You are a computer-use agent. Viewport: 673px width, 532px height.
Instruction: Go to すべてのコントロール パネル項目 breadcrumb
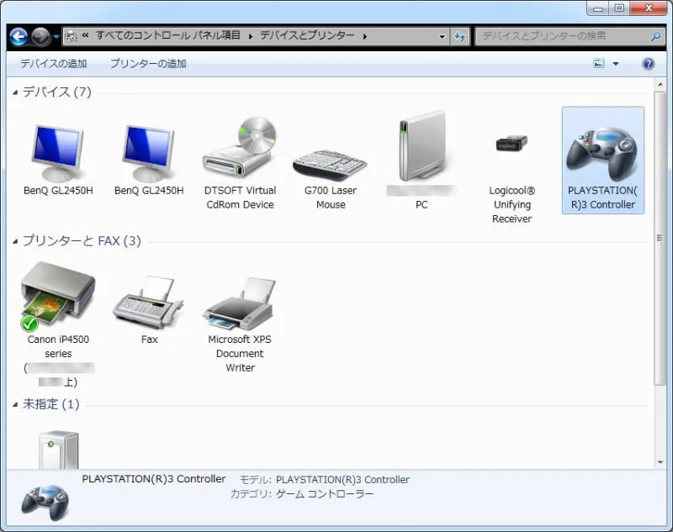point(167,35)
